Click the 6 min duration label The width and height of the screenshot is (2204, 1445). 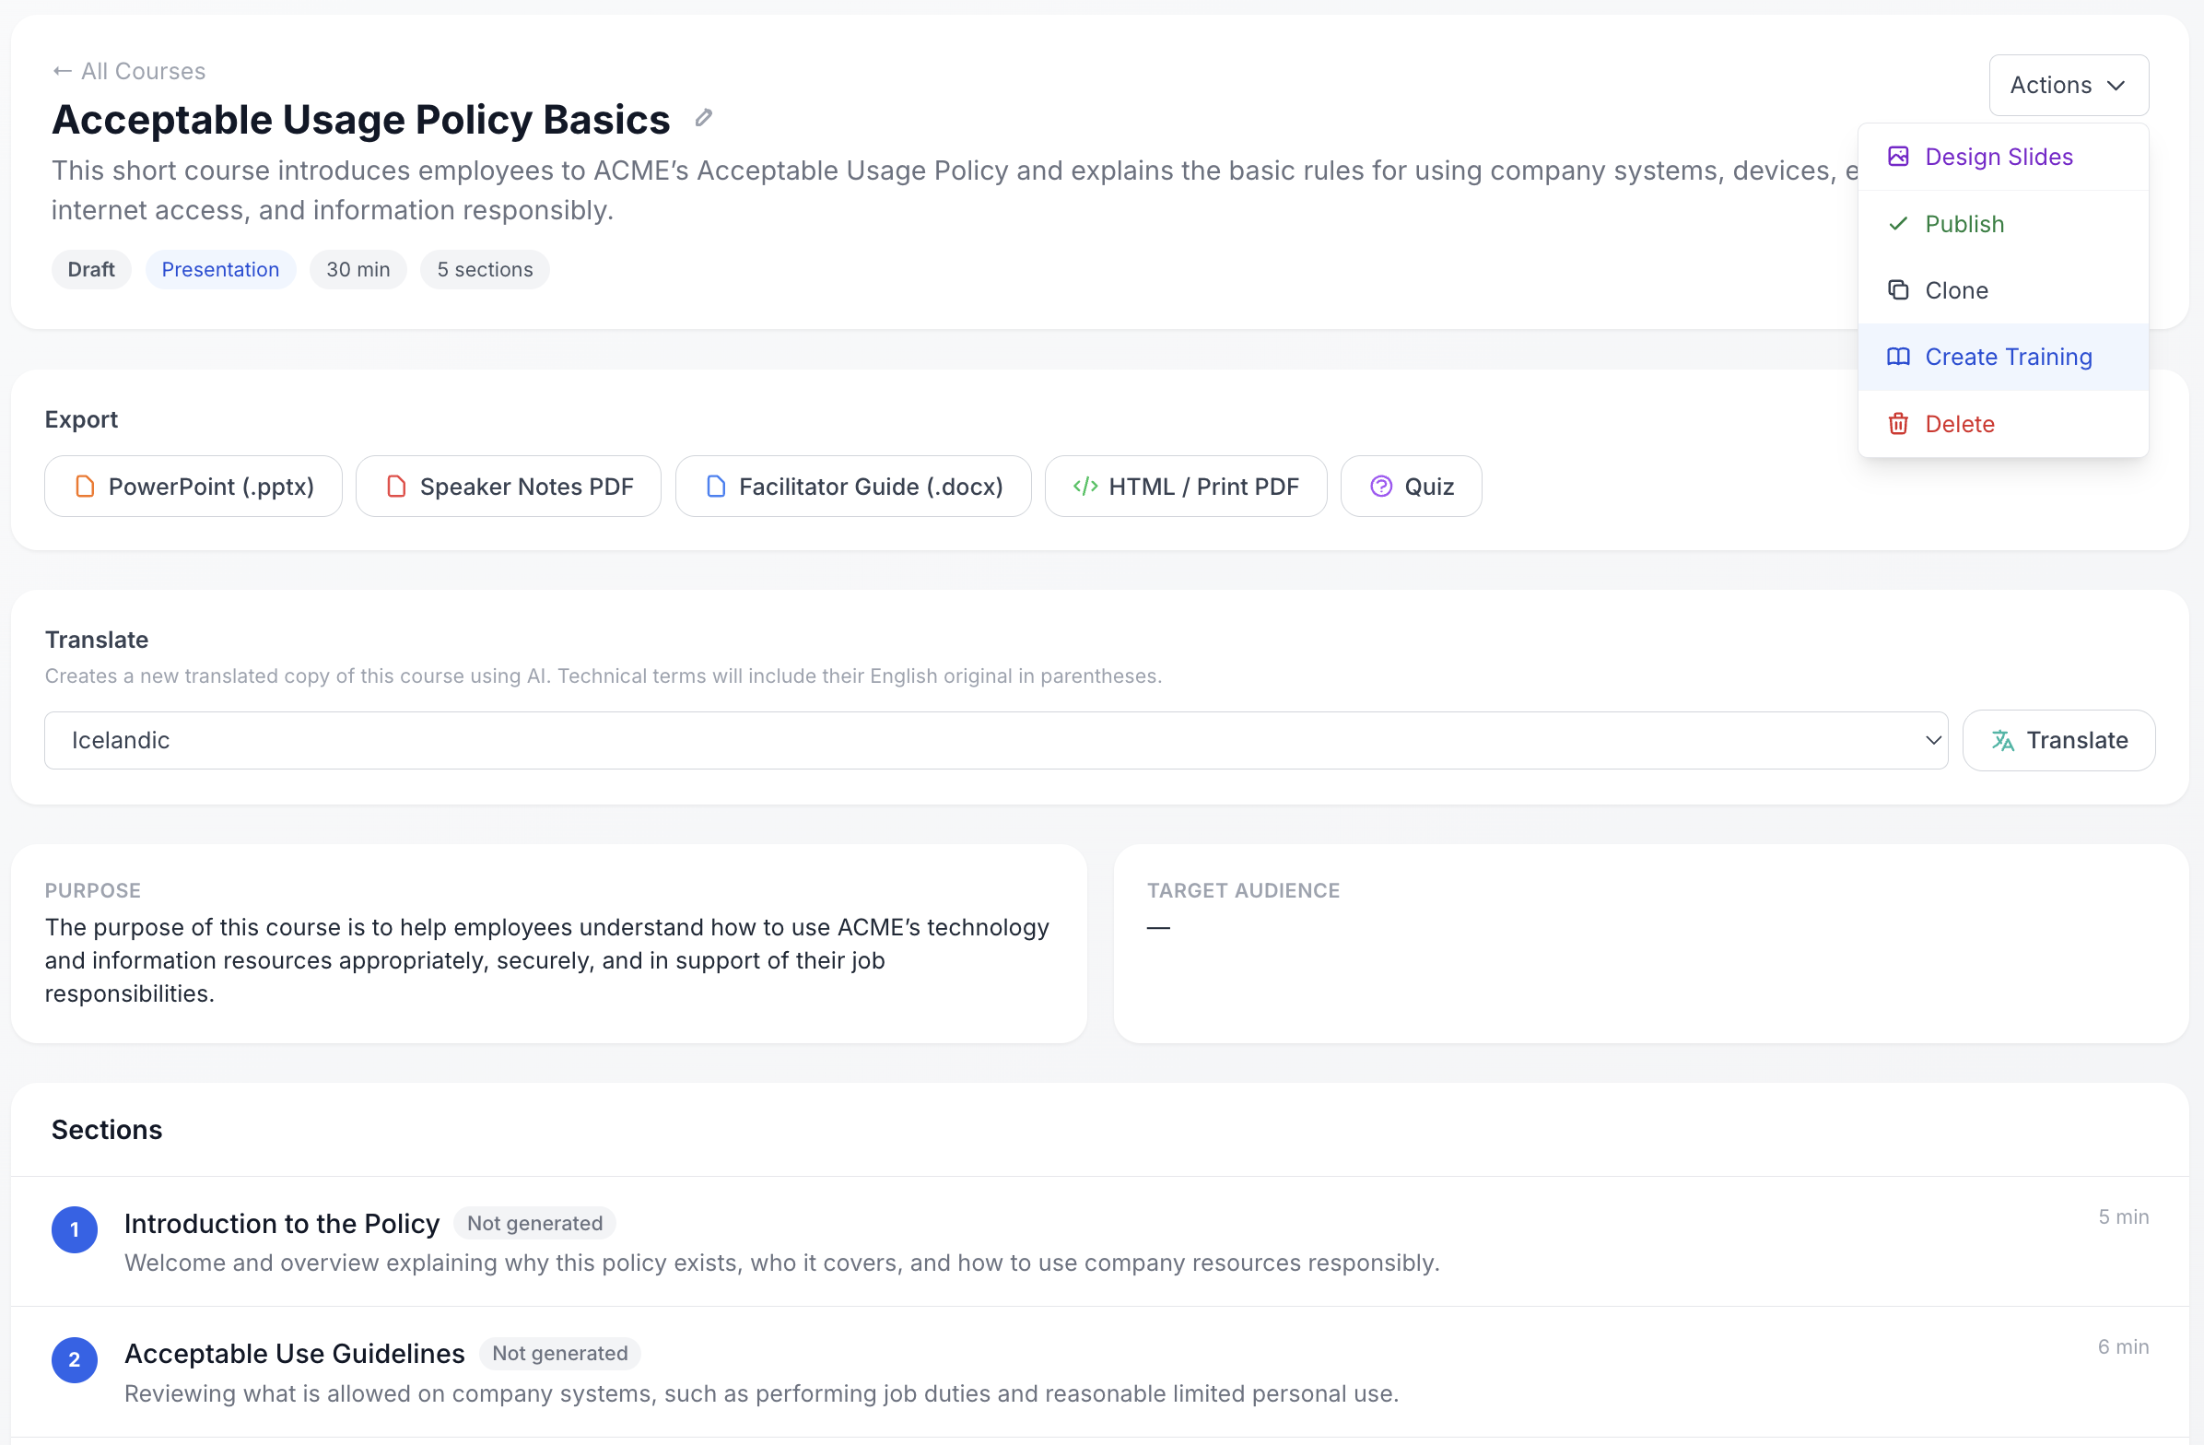(x=2124, y=1346)
